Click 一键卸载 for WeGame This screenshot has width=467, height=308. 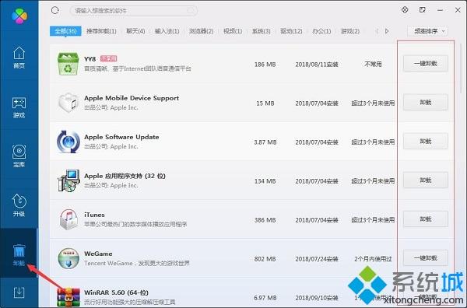point(426,258)
